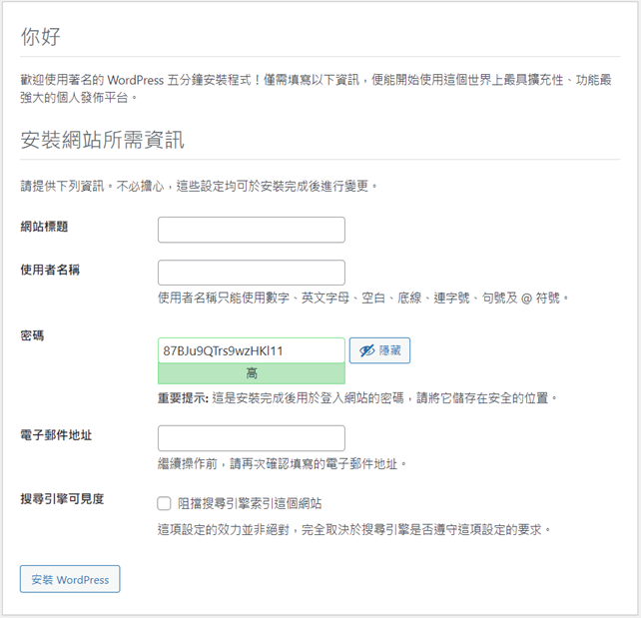The image size is (641, 618).
Task: Click the 繼續操作前 email confirmation hint
Action: coord(283,464)
